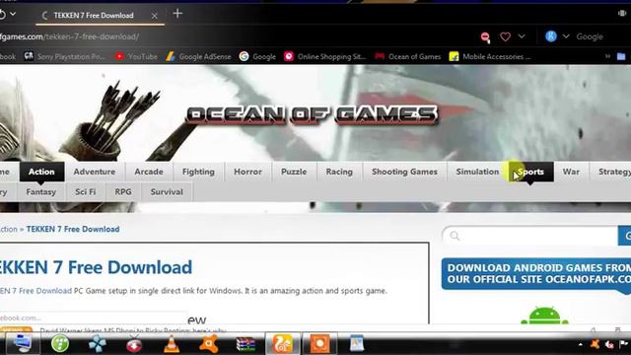Select the Racing category
The height and width of the screenshot is (355, 631).
(x=339, y=172)
